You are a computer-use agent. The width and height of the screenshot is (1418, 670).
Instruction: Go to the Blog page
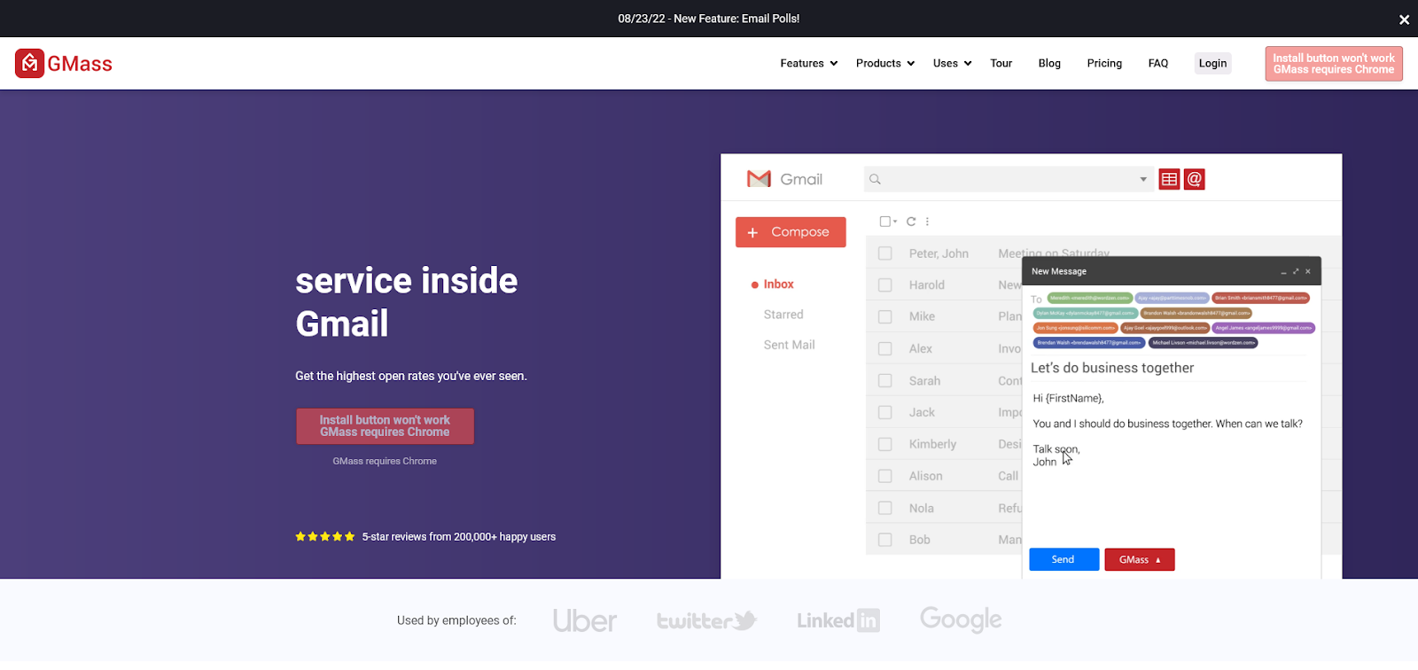pyautogui.click(x=1049, y=64)
